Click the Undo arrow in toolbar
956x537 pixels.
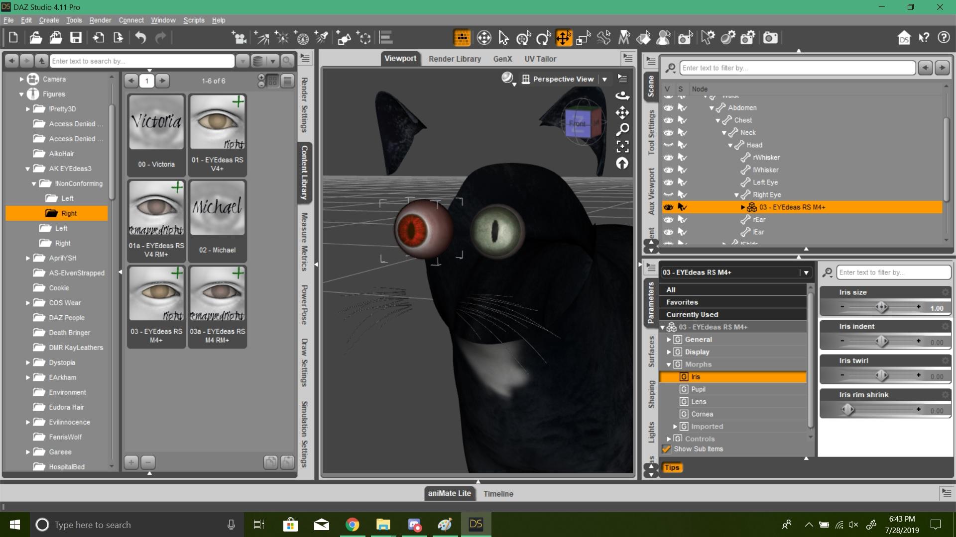tap(140, 38)
